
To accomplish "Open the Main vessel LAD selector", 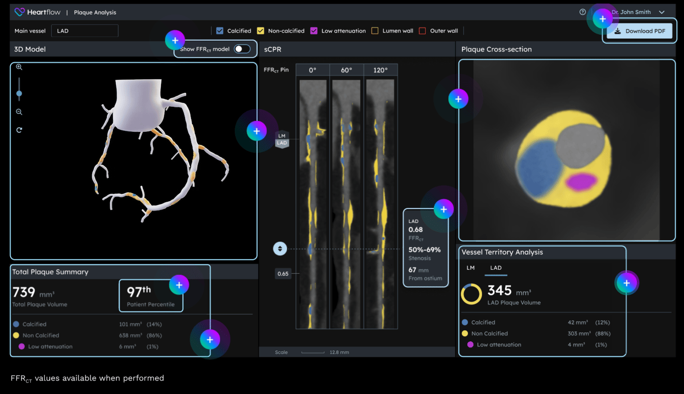I will pos(85,31).
